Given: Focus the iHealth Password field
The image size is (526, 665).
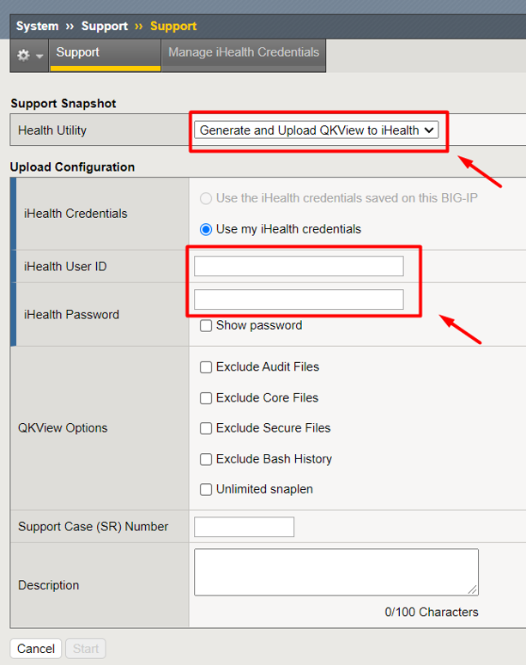Looking at the screenshot, I should click(x=299, y=299).
